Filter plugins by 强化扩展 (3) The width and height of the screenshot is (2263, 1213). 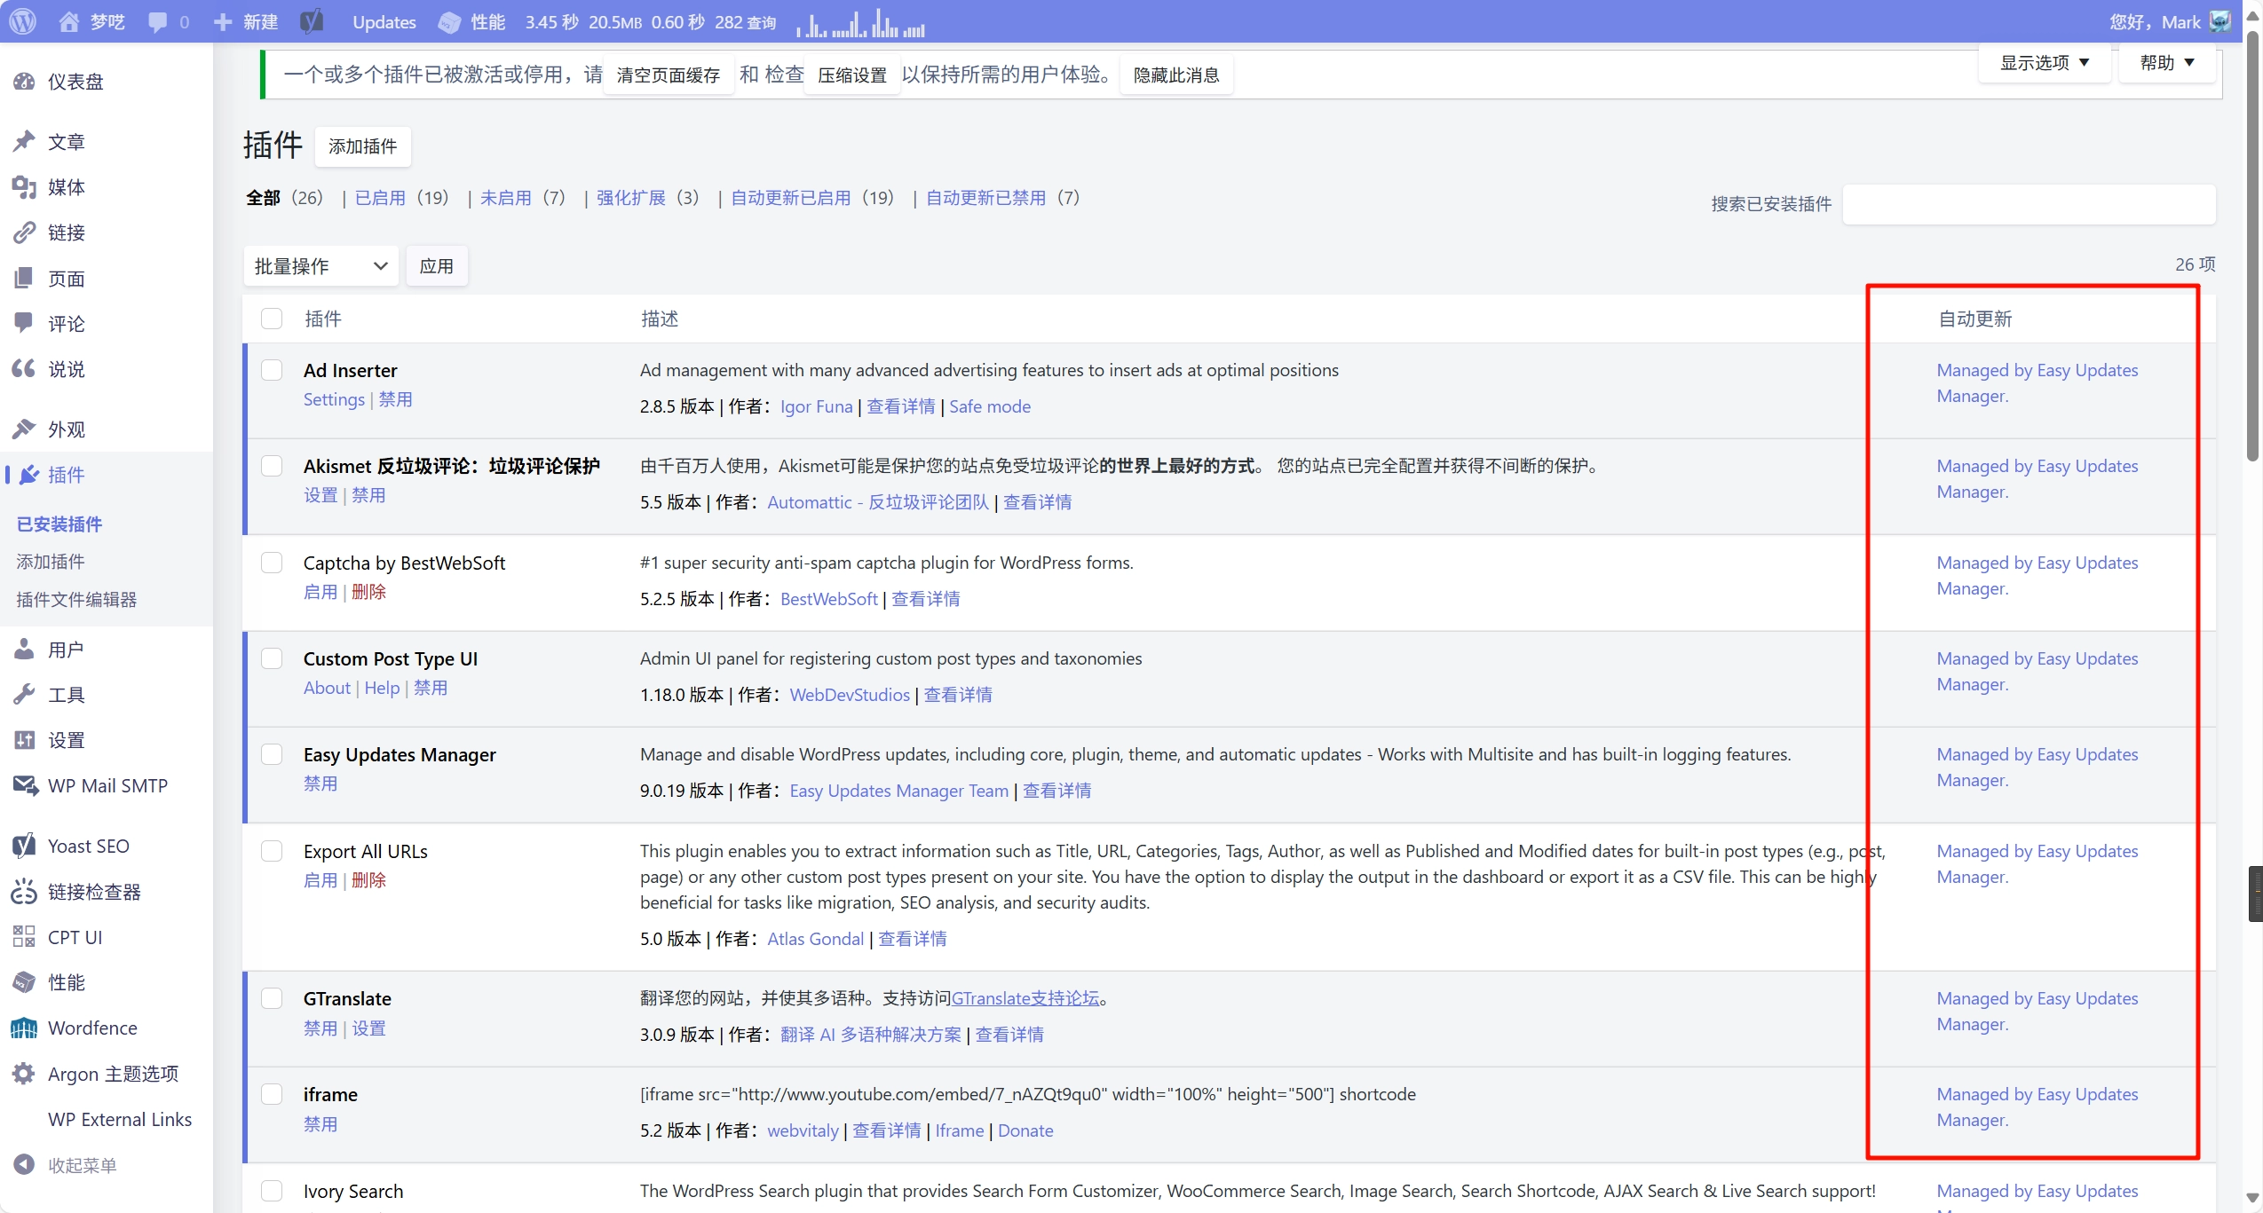[647, 197]
